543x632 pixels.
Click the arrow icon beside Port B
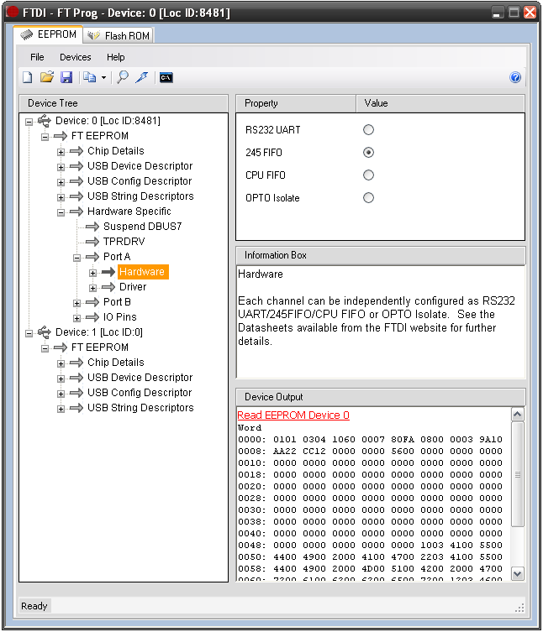pos(92,302)
